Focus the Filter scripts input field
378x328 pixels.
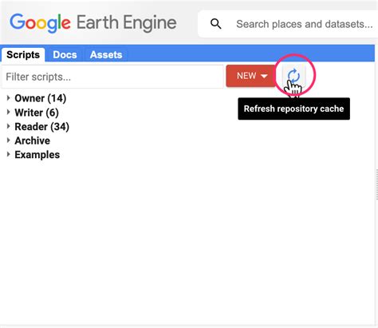(112, 77)
